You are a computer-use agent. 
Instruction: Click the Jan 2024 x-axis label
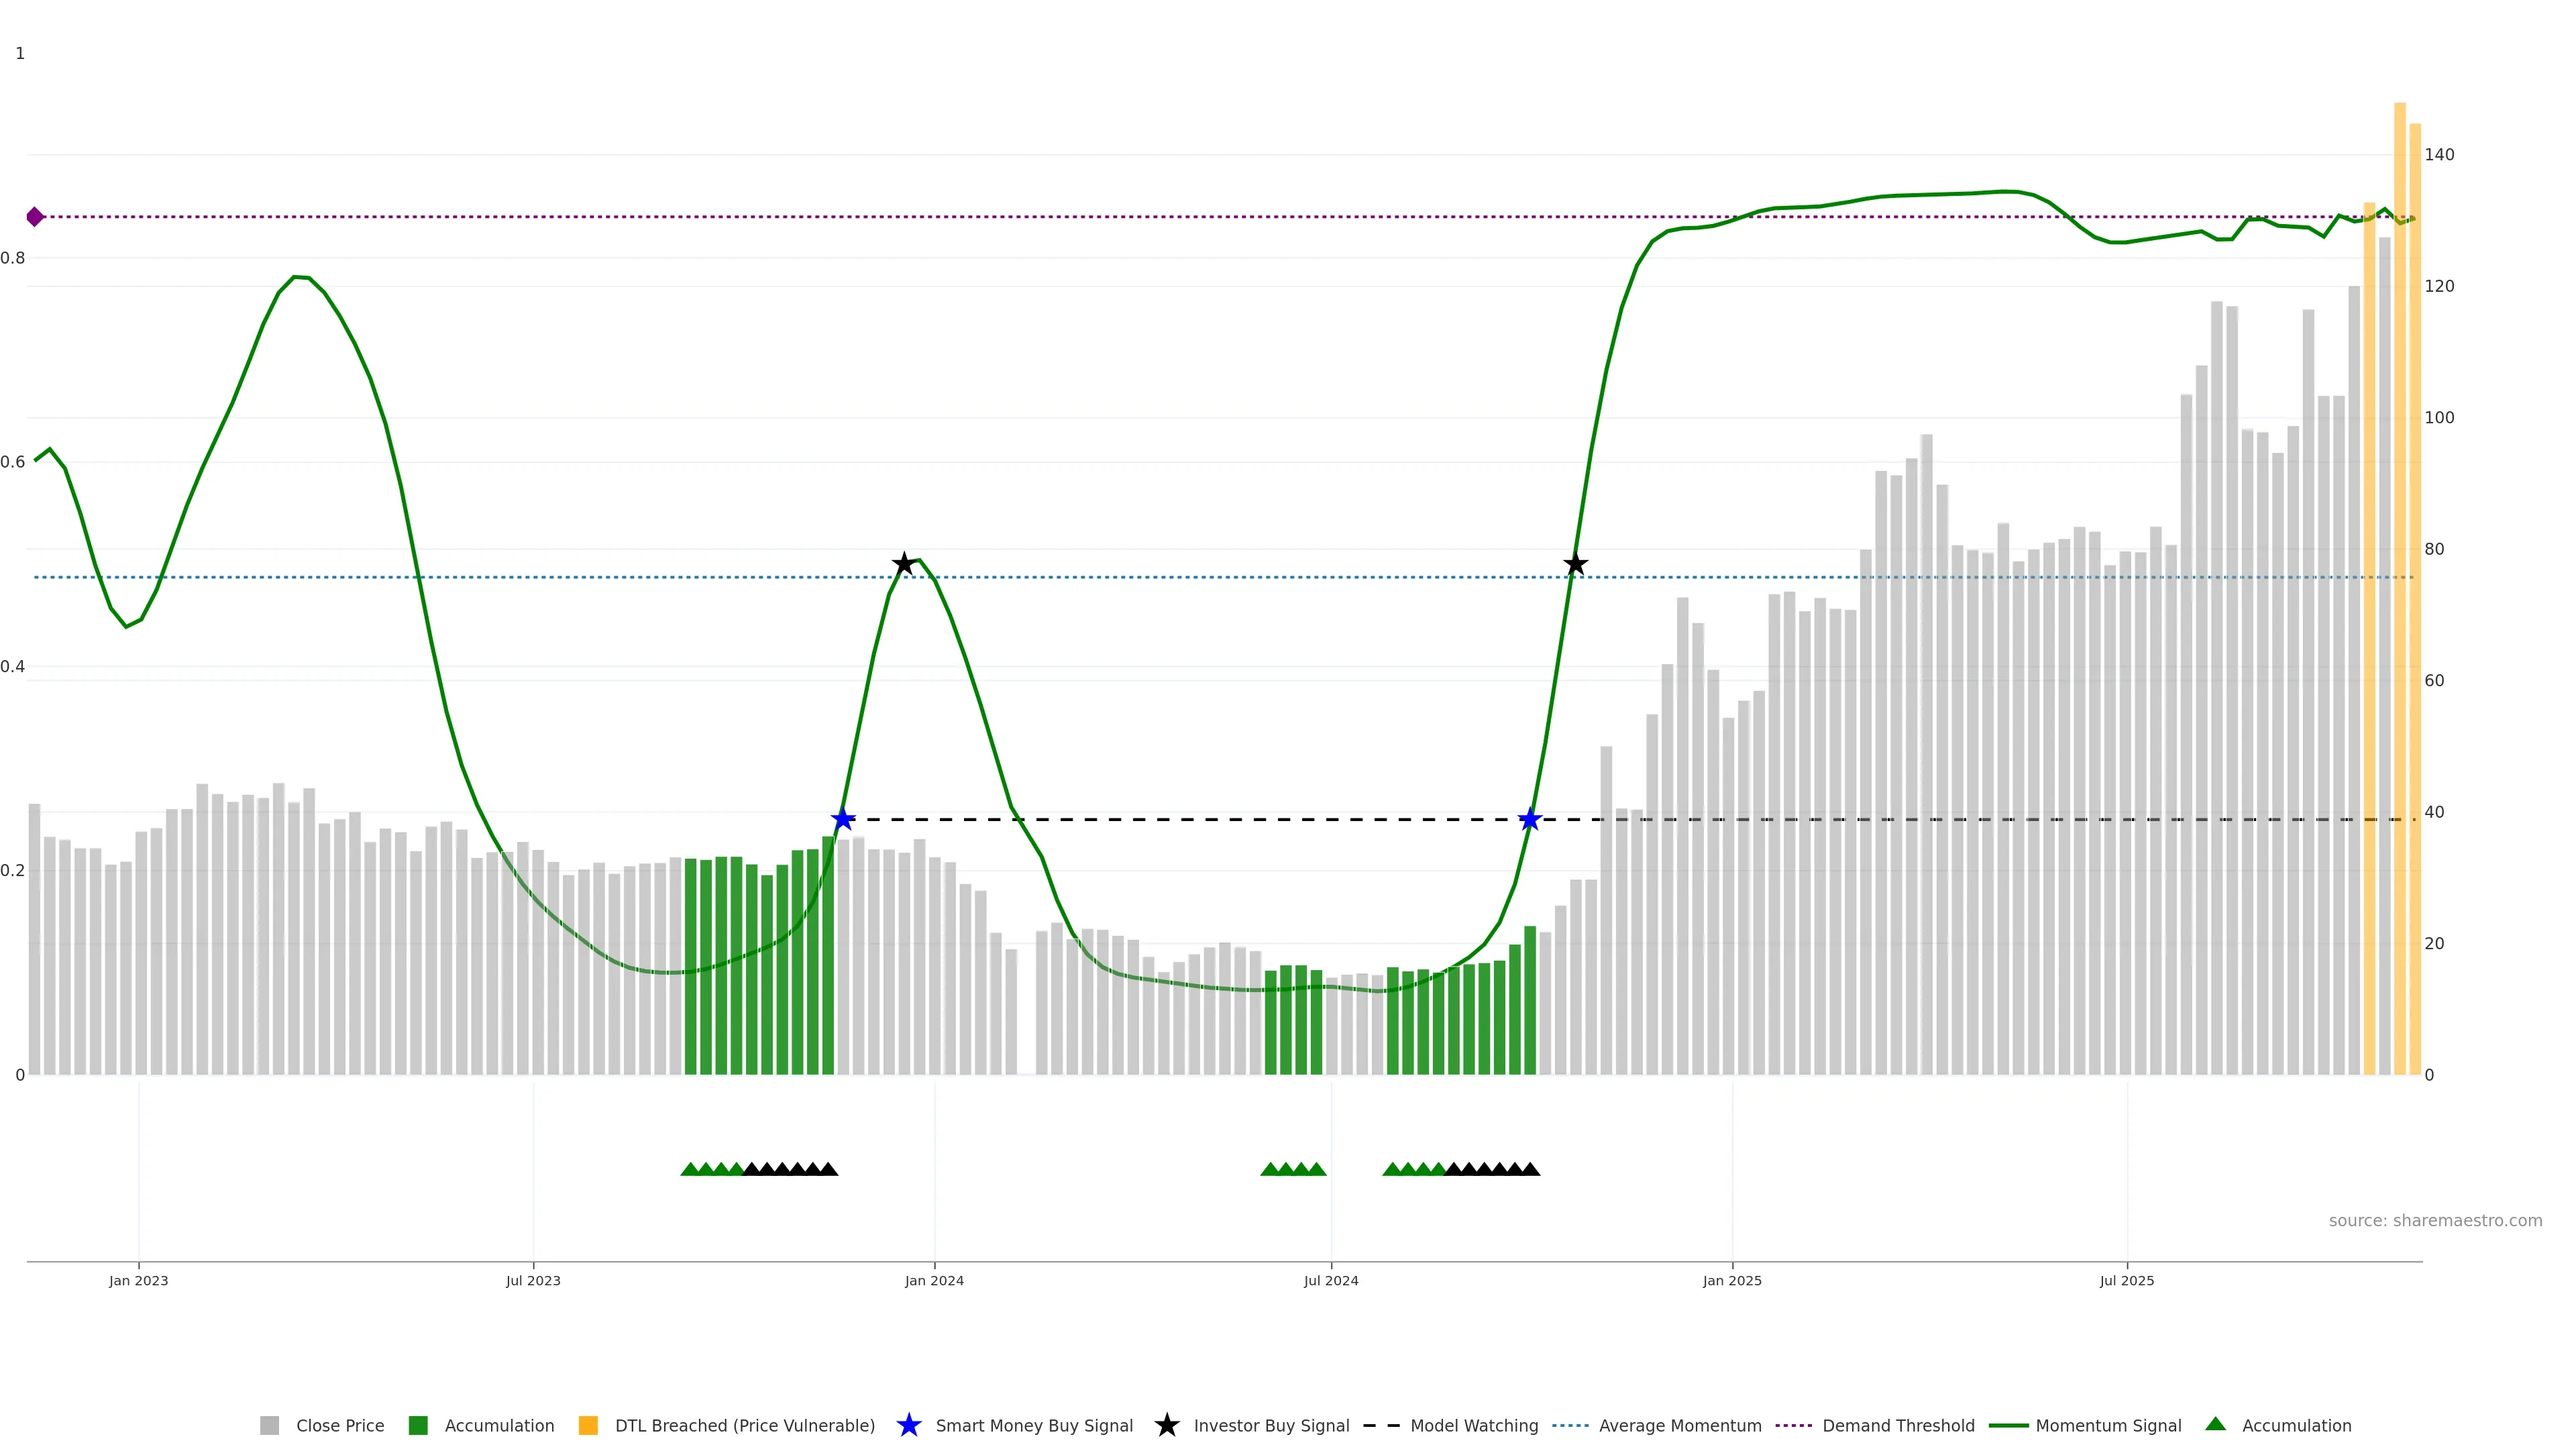[x=934, y=1281]
